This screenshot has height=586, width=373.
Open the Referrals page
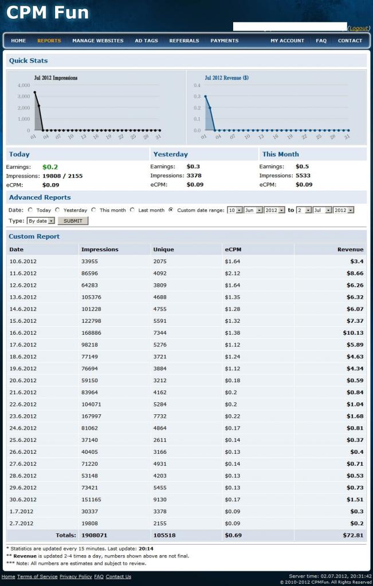tap(184, 41)
